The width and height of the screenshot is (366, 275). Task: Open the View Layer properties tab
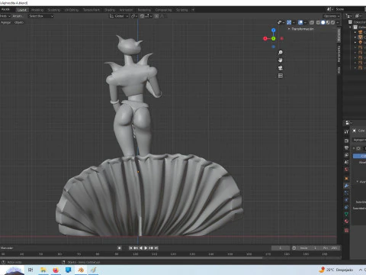click(x=346, y=155)
